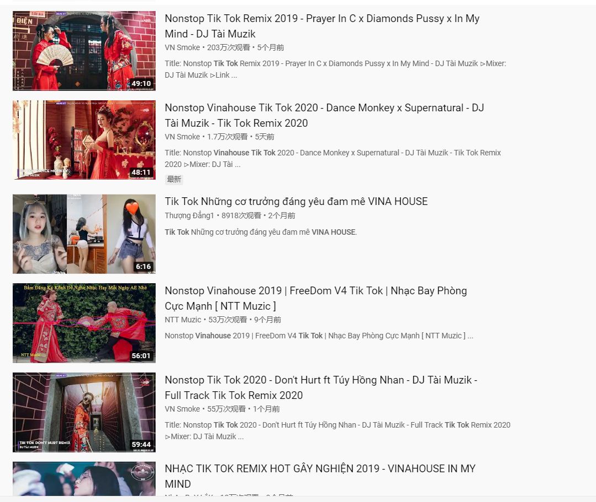Open 'Tik Tok Những cơ trưởng đáng yêu' title
The image size is (596, 502).
296,202
